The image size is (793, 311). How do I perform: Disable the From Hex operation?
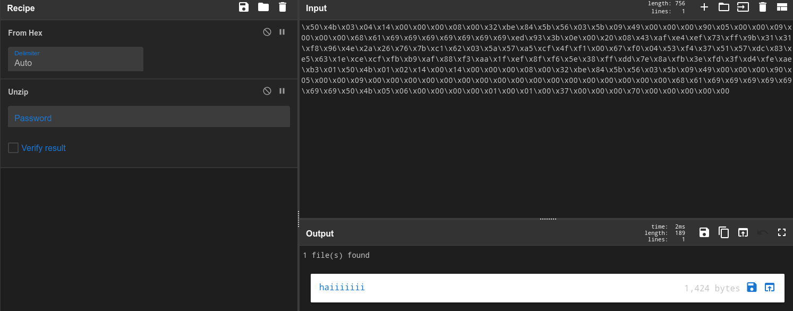(x=267, y=32)
